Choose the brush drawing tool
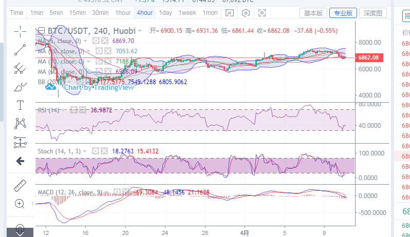 [x=20, y=87]
